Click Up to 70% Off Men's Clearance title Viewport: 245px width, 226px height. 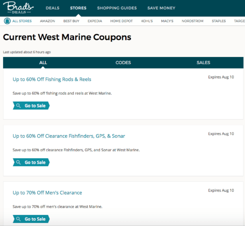tap(47, 193)
